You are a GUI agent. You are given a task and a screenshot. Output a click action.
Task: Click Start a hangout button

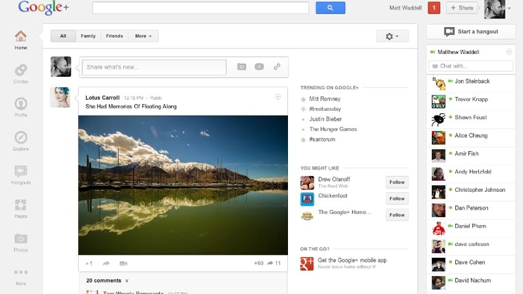(x=471, y=31)
